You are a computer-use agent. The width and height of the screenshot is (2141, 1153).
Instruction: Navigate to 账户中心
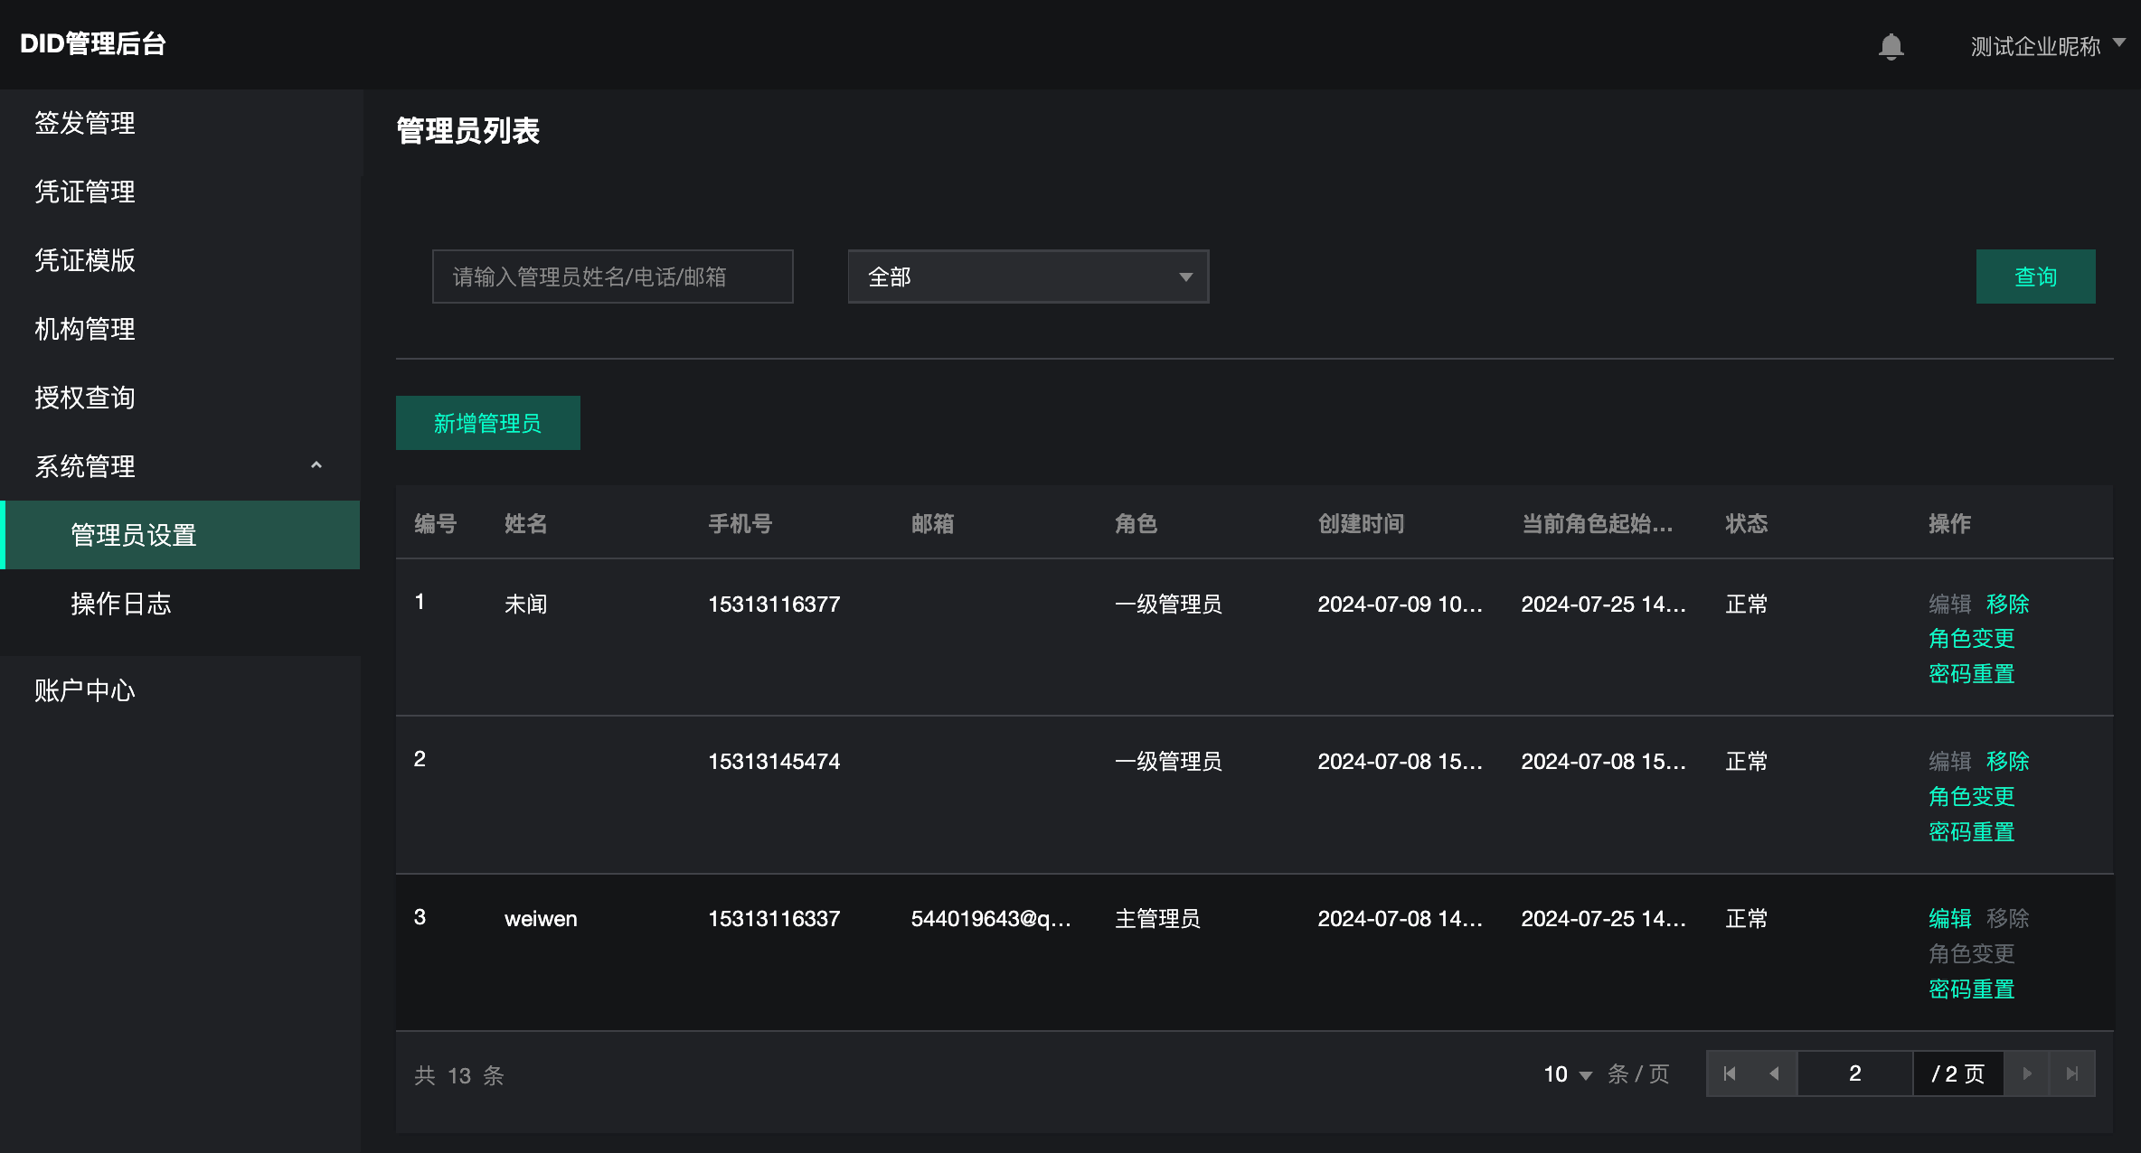(x=85, y=690)
